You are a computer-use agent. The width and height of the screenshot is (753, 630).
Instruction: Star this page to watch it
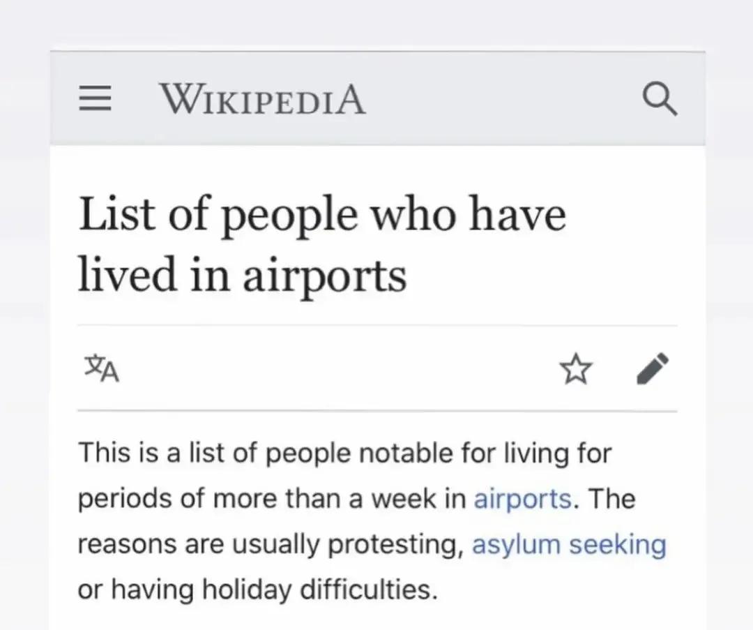click(576, 369)
